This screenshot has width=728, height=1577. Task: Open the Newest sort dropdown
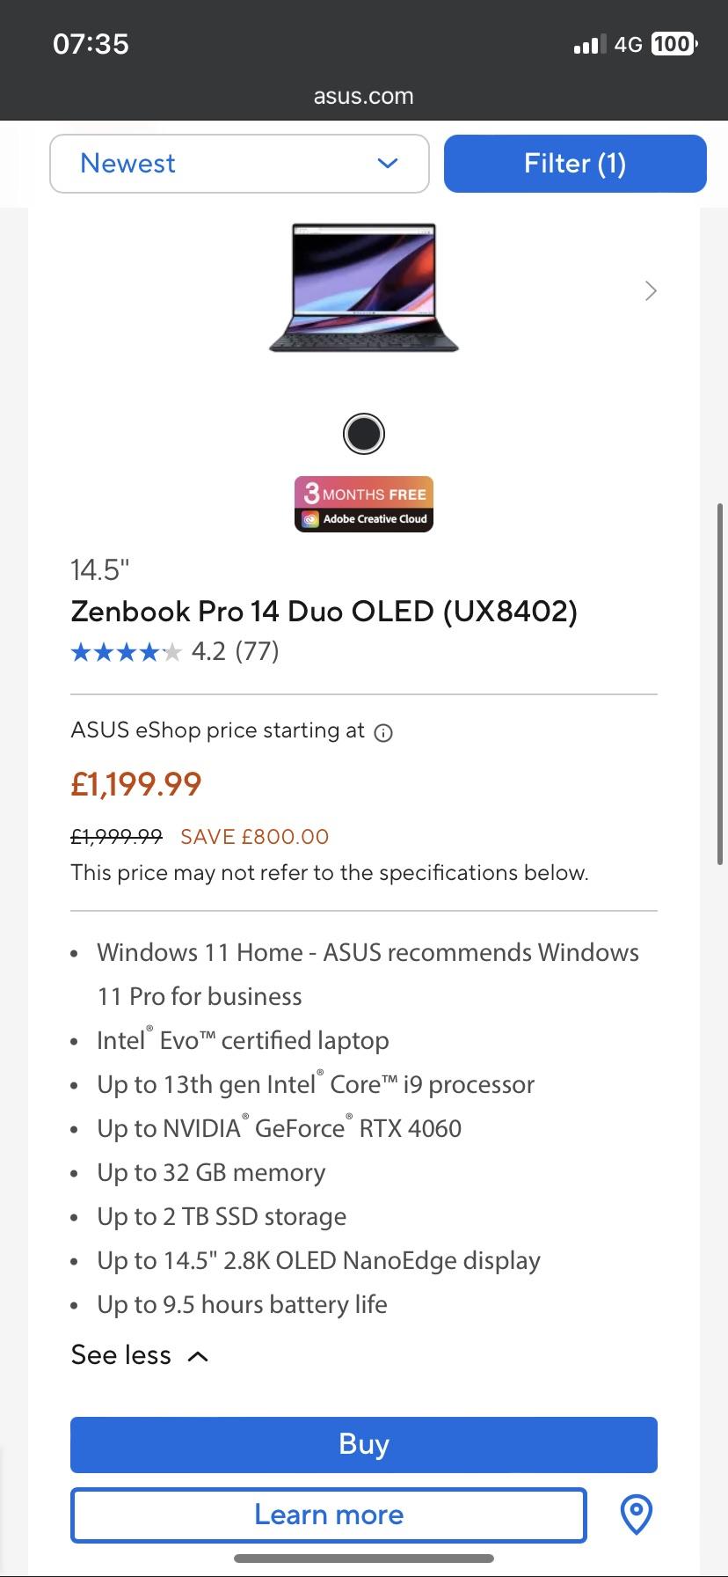click(x=239, y=164)
